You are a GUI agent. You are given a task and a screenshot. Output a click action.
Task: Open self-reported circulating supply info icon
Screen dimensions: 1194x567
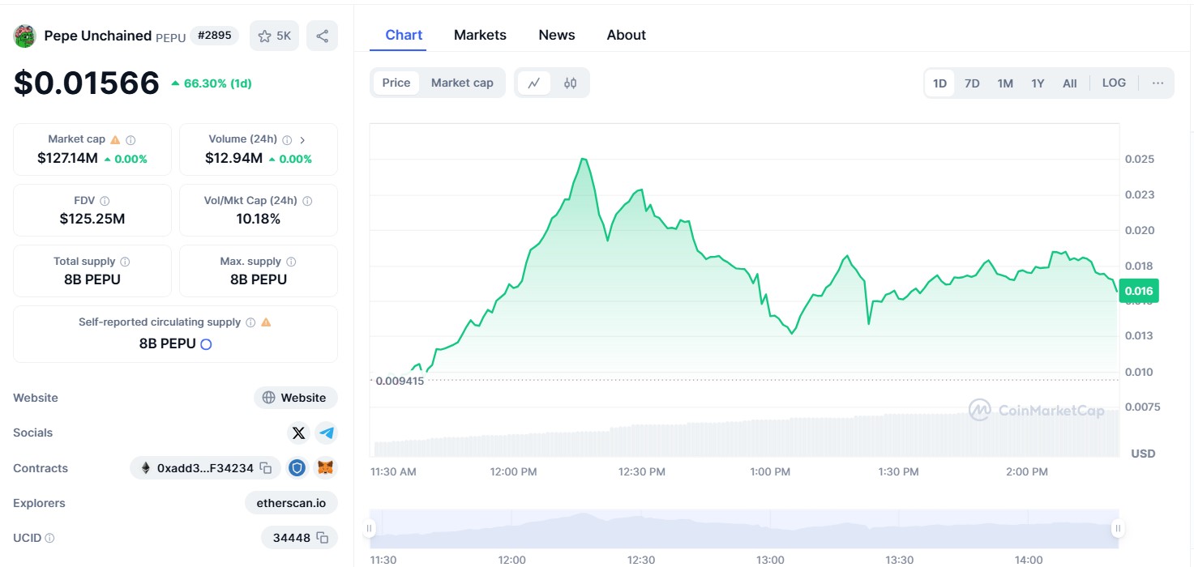[250, 322]
